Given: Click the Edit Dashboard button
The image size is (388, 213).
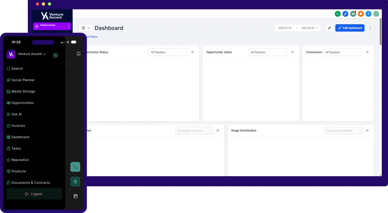Looking at the screenshot, I should coord(350,28).
